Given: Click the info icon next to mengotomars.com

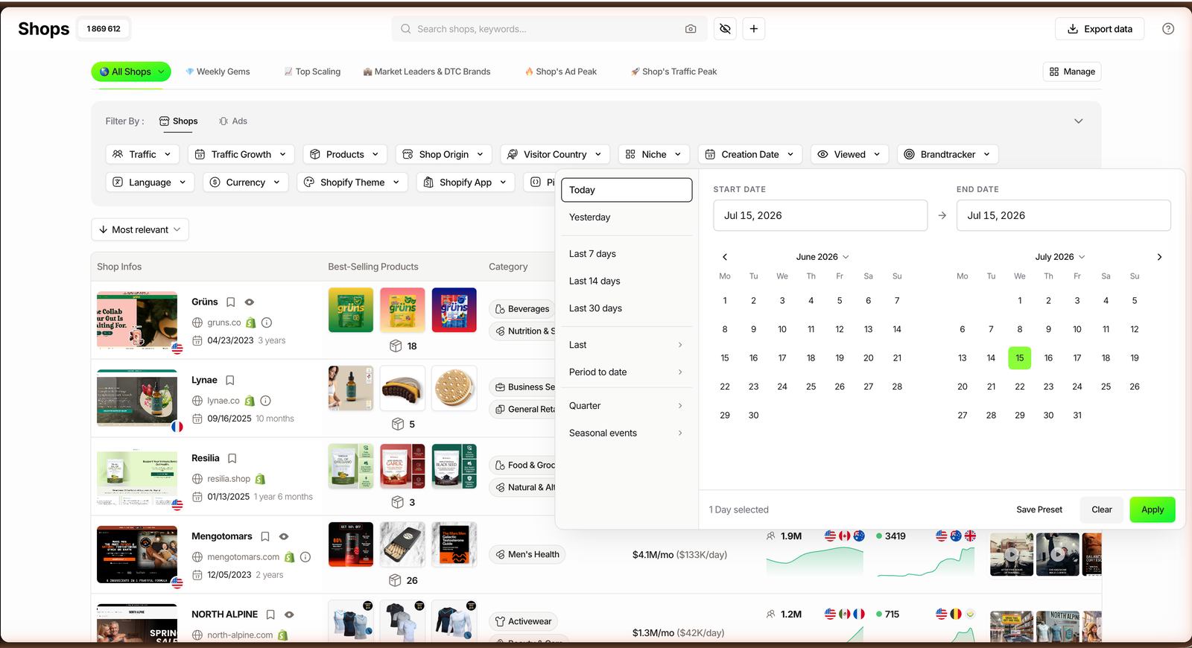Looking at the screenshot, I should pyautogui.click(x=305, y=557).
